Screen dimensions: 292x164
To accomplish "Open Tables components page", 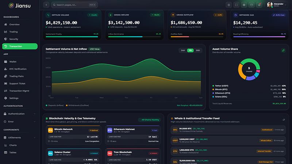I will 20,152.
